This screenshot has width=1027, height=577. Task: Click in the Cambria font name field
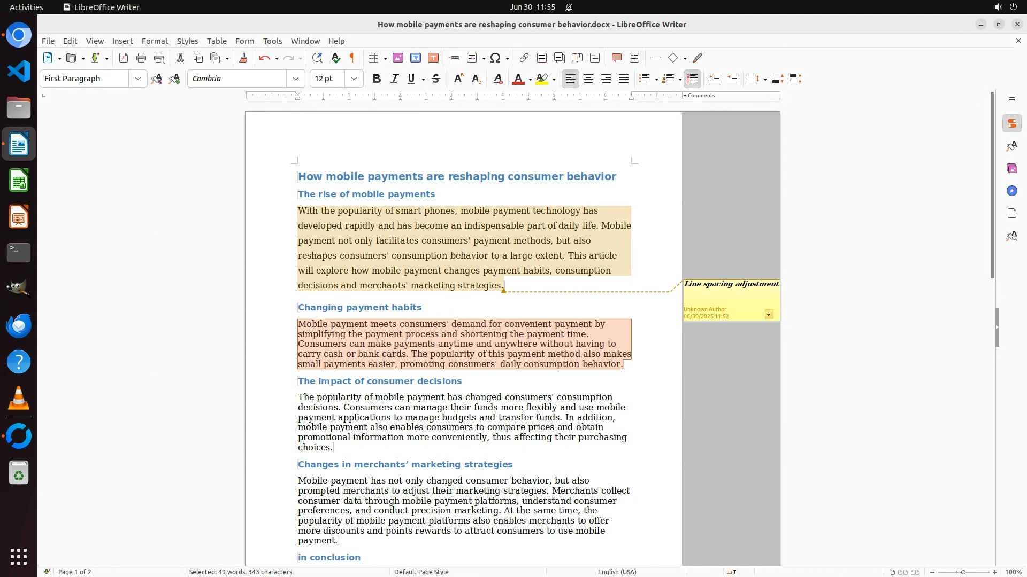[237, 79]
